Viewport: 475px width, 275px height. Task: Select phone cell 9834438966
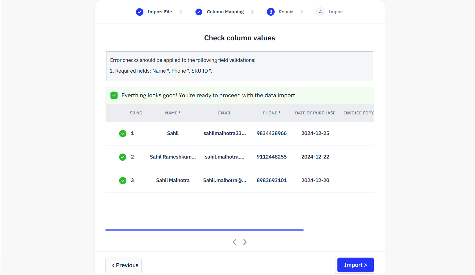point(272,133)
